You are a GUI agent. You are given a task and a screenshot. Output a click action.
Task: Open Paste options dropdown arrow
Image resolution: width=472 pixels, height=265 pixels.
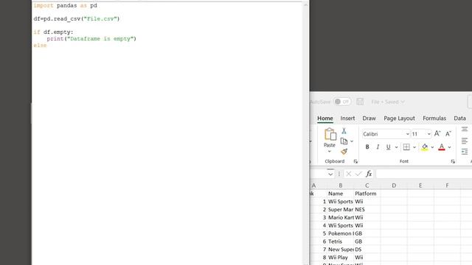tap(330, 152)
